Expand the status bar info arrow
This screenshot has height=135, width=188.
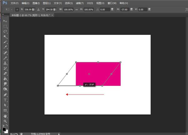coord(59,134)
